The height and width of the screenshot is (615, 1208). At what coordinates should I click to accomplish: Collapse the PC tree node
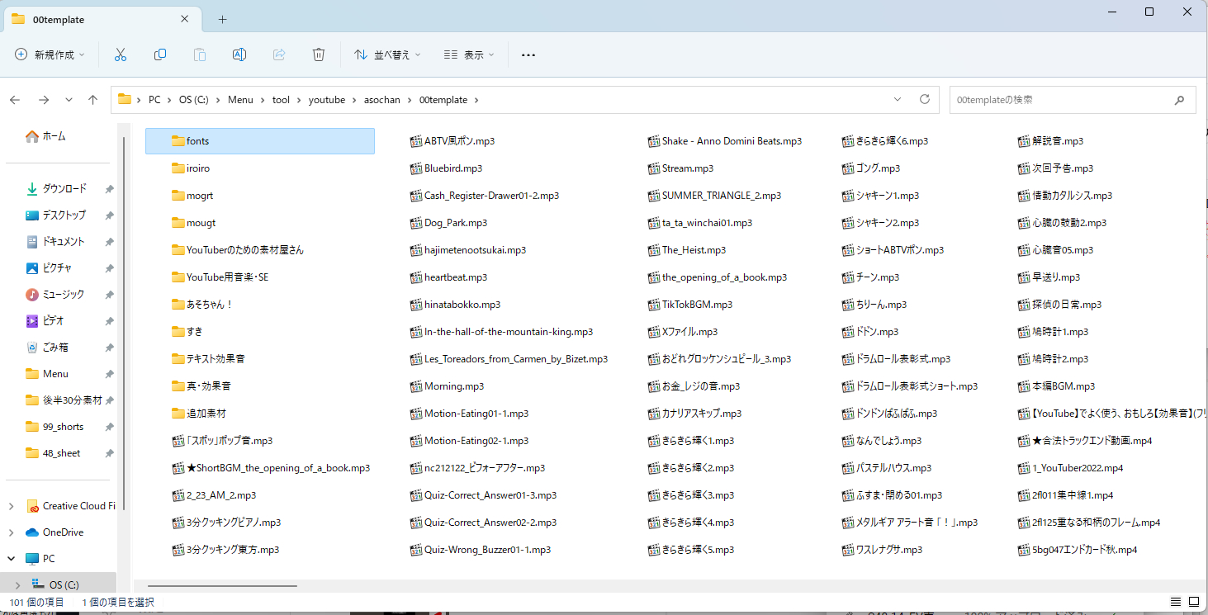coord(11,559)
